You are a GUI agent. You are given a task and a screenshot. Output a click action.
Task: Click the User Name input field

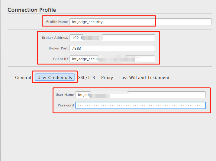(x=140, y=95)
